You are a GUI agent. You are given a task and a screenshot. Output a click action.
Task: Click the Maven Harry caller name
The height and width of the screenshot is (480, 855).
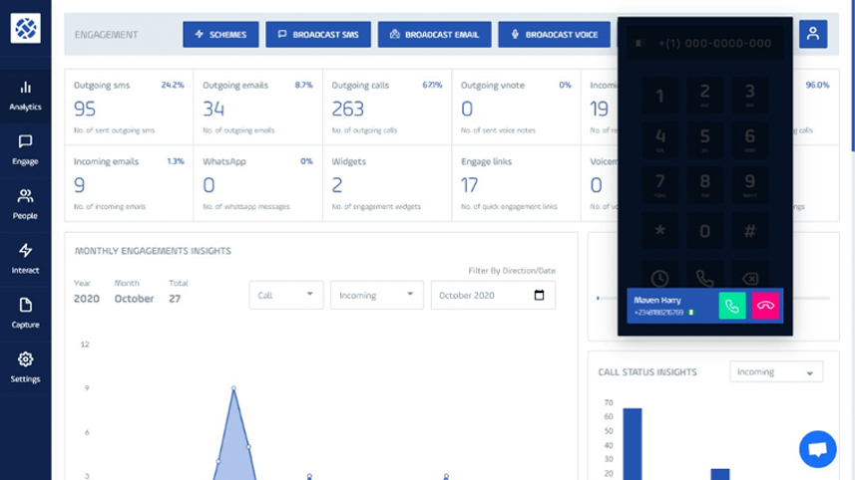tap(657, 300)
